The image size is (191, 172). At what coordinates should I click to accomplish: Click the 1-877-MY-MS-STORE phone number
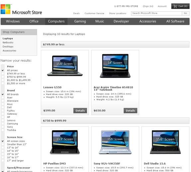click(126, 6)
